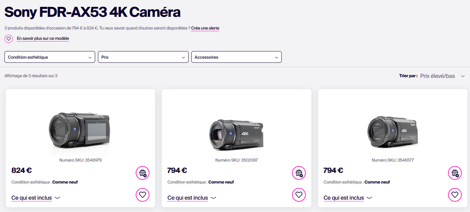
Task: Open the third camera product image
Action: pyautogui.click(x=392, y=132)
